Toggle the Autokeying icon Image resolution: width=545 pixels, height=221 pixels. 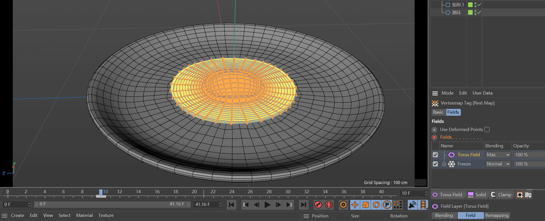point(329,205)
